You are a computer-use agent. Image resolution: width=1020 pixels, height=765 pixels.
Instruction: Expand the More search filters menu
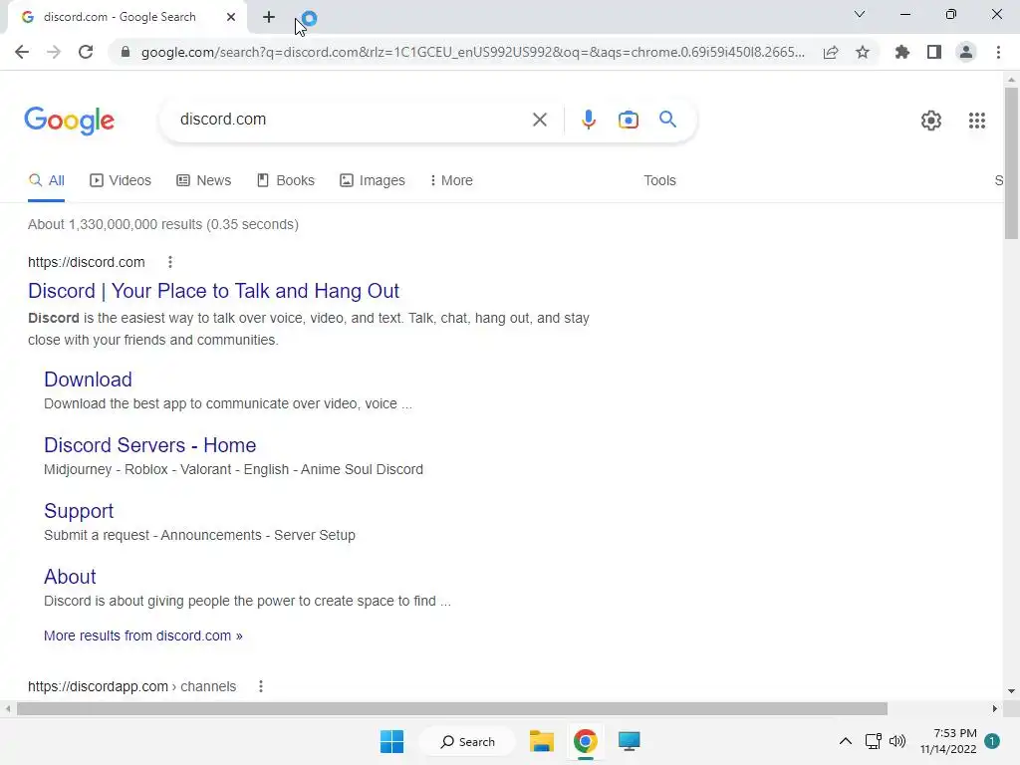(x=451, y=181)
